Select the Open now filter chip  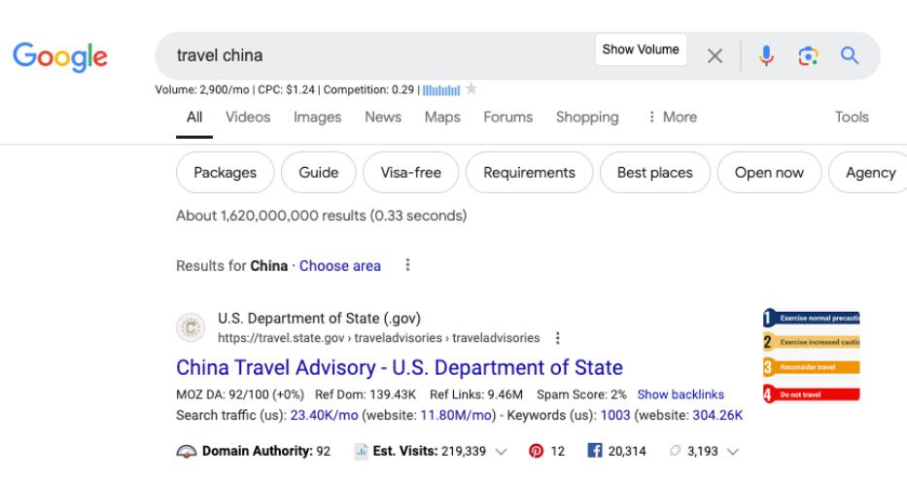[769, 173]
